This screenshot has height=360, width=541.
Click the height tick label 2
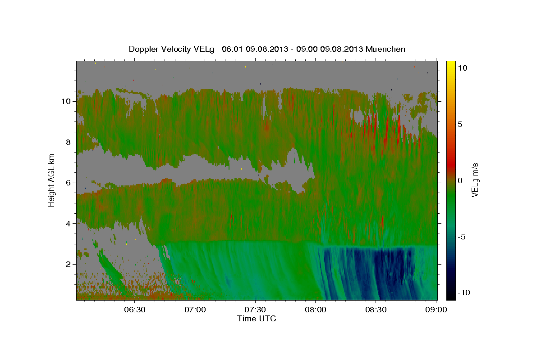pyautogui.click(x=69, y=264)
